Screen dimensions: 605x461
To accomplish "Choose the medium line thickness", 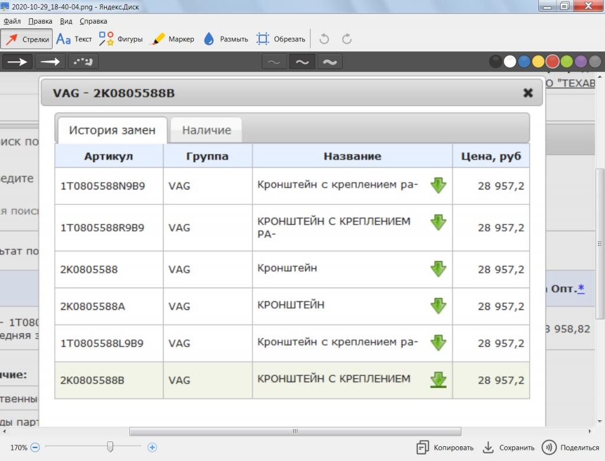I will click(302, 61).
